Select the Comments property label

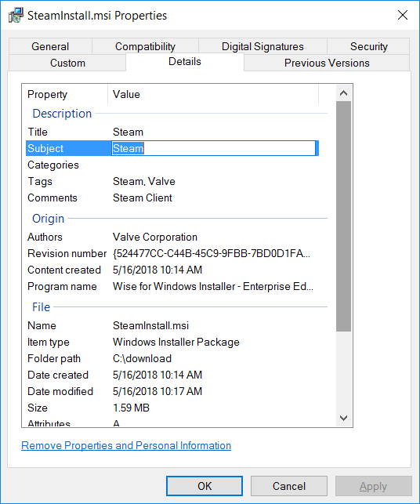[52, 198]
